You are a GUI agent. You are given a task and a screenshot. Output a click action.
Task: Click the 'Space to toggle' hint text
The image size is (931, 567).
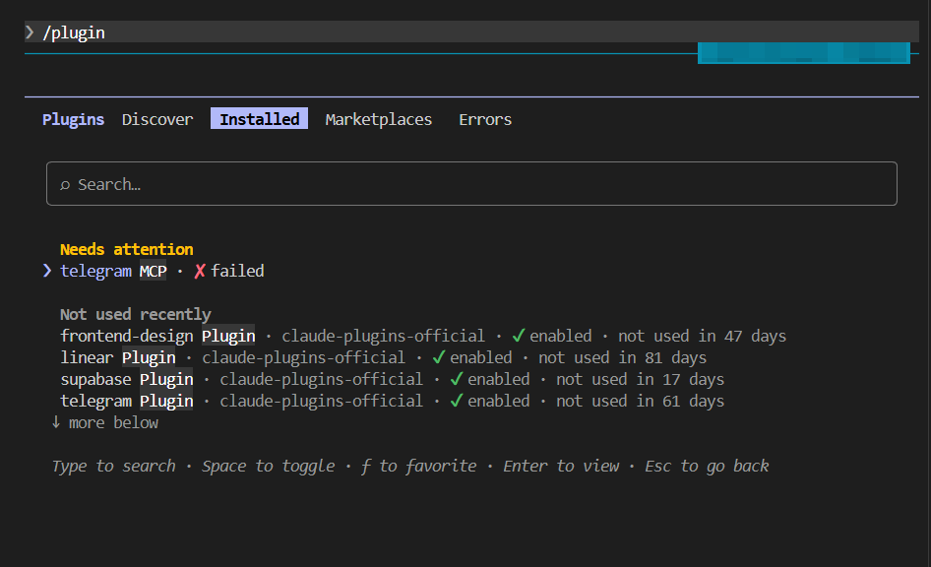pyautogui.click(x=269, y=466)
